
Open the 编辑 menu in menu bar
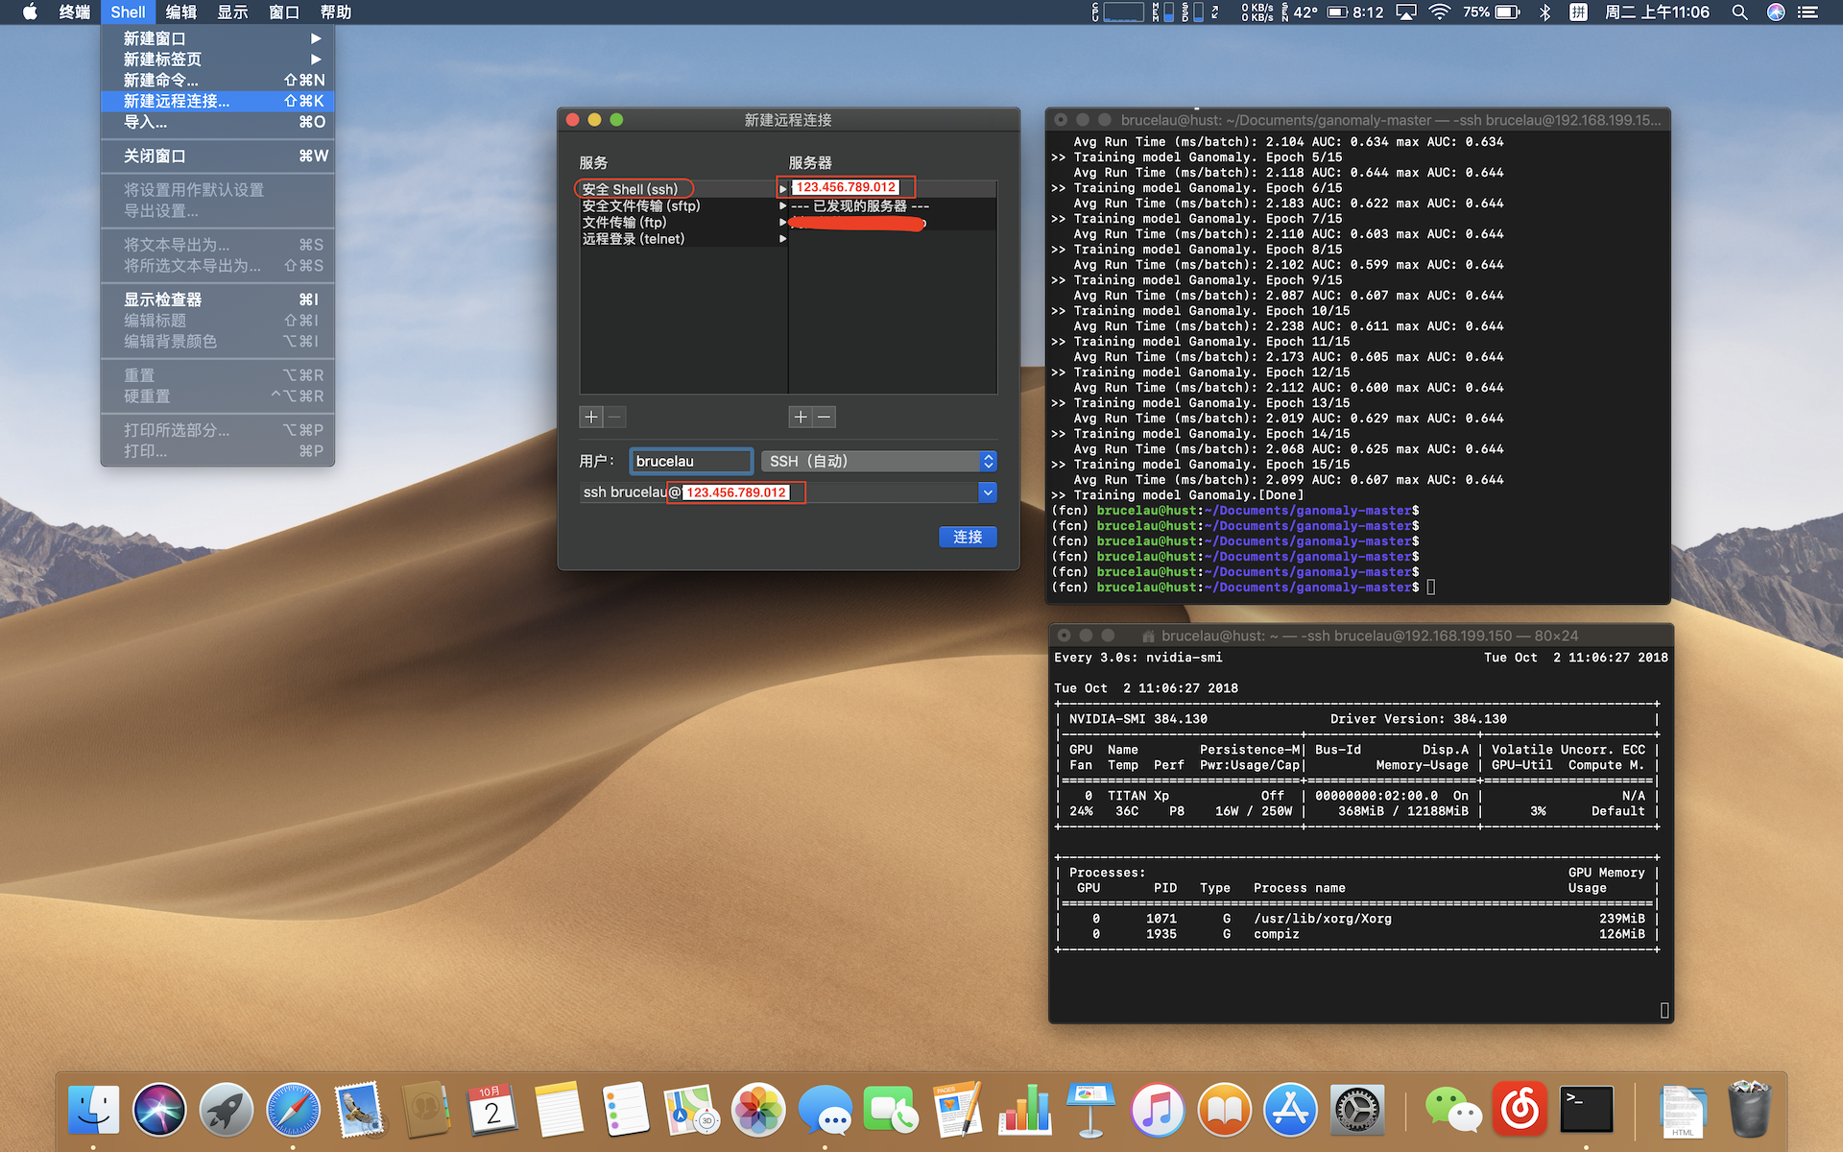click(180, 12)
